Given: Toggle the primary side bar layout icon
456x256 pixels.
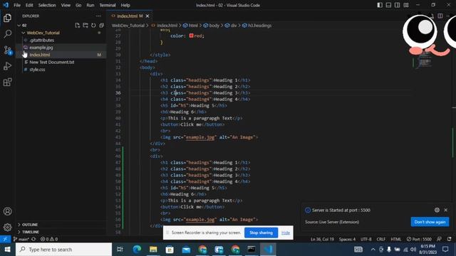Looking at the screenshot, I should 380,5.
